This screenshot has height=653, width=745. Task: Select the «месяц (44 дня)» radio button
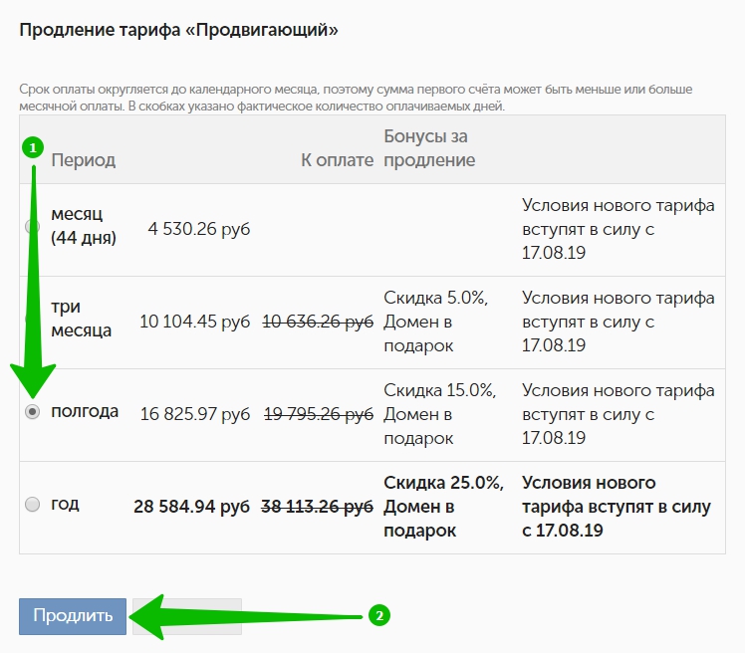pos(32,227)
